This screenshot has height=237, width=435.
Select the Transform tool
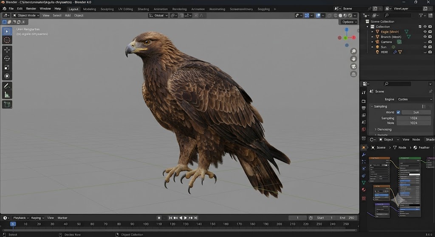tap(7, 76)
